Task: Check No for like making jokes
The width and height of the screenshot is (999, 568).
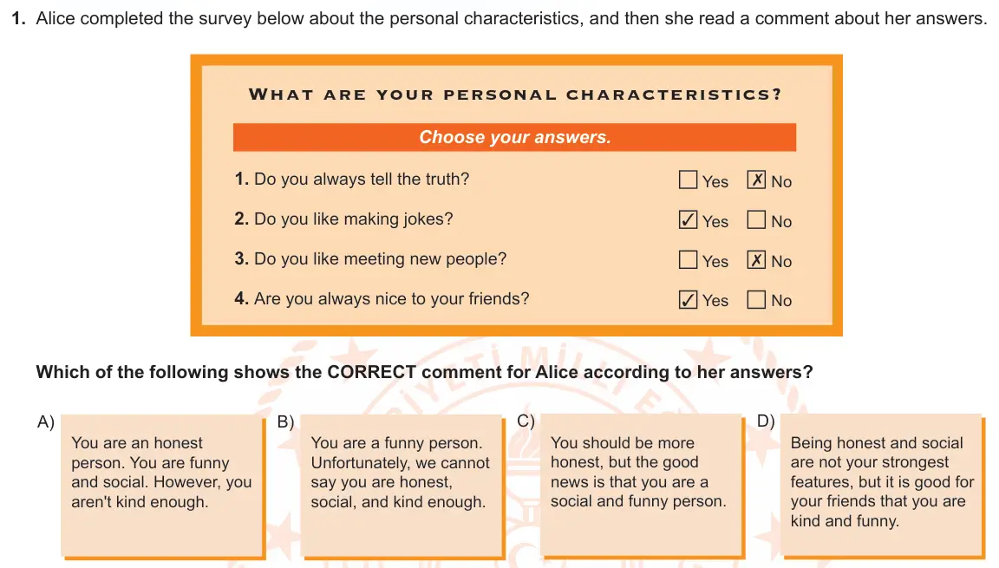Action: tap(756, 219)
